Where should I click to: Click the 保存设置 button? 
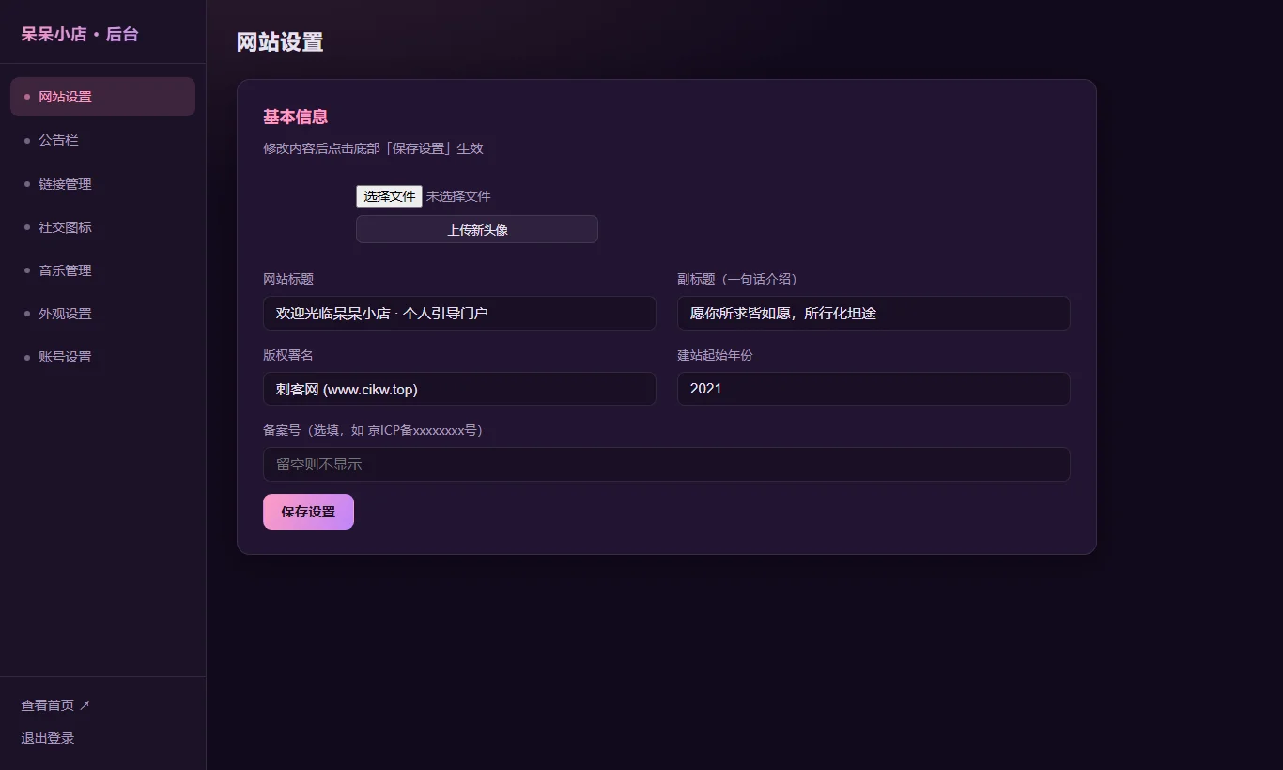click(x=308, y=512)
